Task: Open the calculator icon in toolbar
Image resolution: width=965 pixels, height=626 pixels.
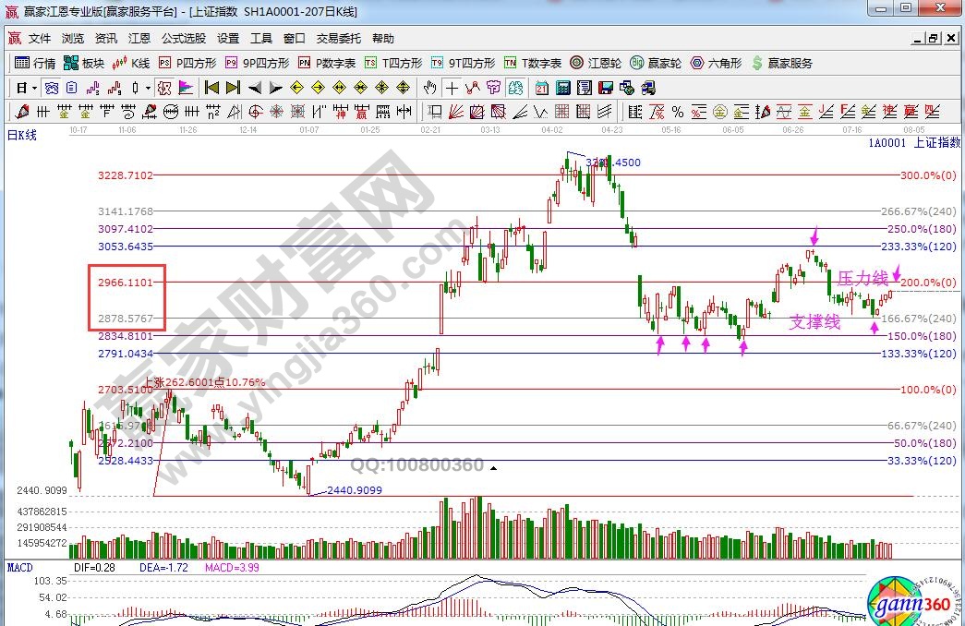Action: [x=562, y=88]
